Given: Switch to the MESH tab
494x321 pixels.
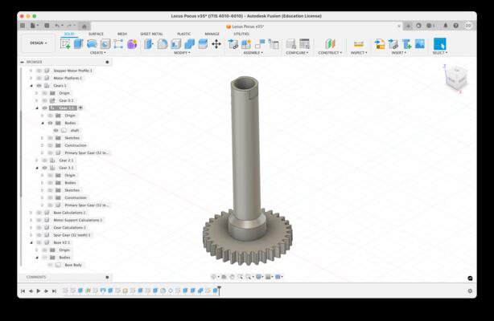Looking at the screenshot, I should click(122, 34).
